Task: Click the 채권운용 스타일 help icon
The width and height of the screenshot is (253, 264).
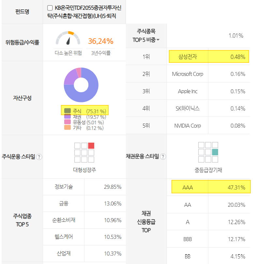Action: click(162, 156)
